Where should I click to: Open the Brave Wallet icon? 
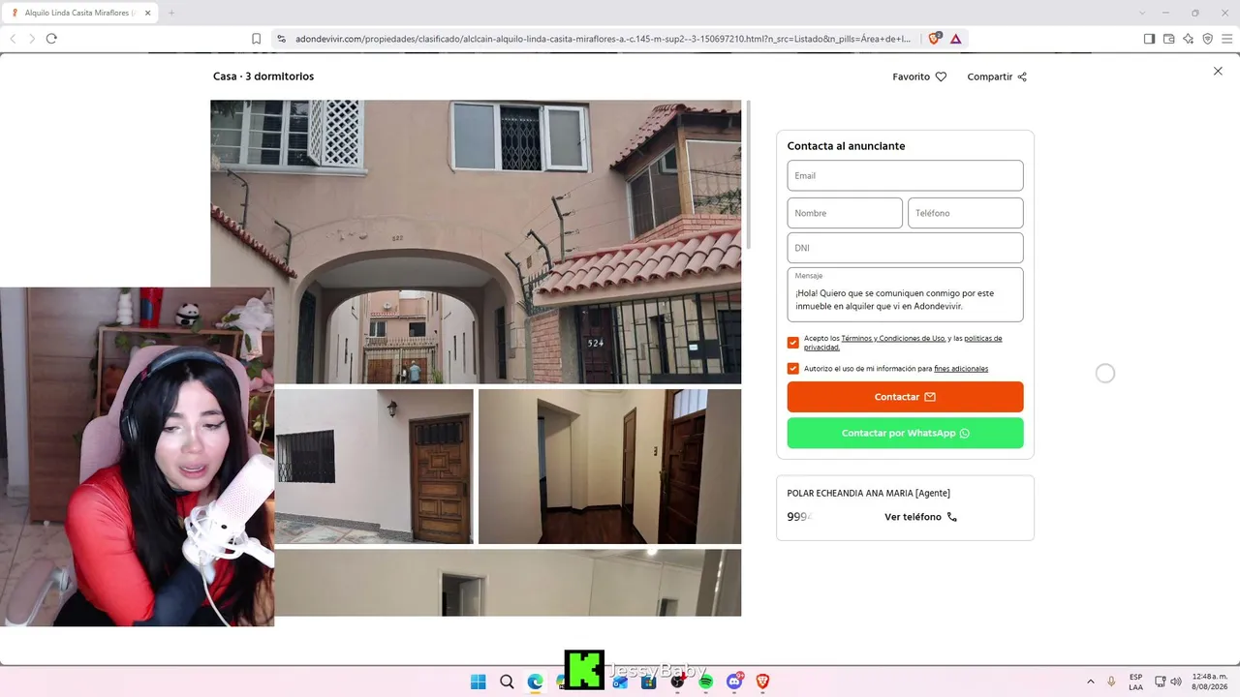coord(1168,39)
